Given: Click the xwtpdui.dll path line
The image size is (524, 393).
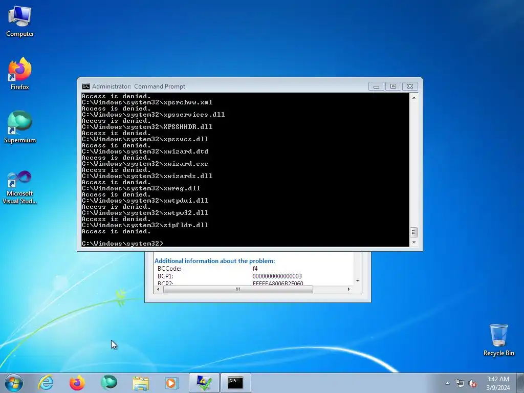Looking at the screenshot, I should pyautogui.click(x=145, y=201).
